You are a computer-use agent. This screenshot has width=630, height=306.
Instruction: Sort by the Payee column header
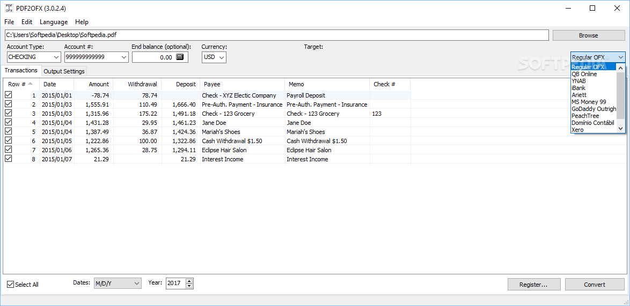242,84
